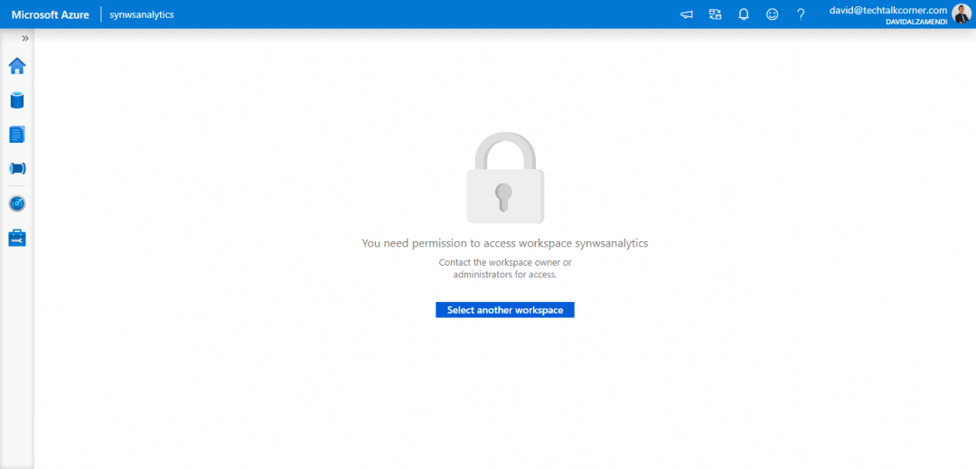
Task: Open the Data hub cylinder icon
Action: coord(17,100)
